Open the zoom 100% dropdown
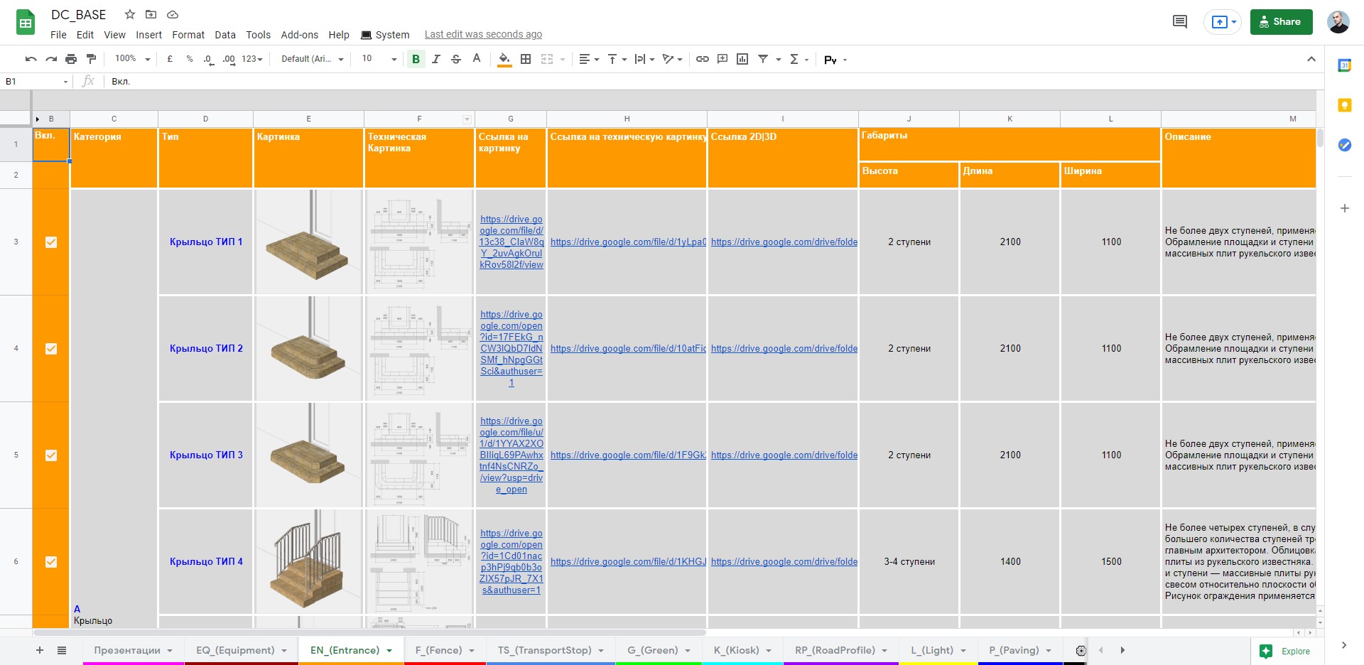1364x665 pixels. pos(133,59)
